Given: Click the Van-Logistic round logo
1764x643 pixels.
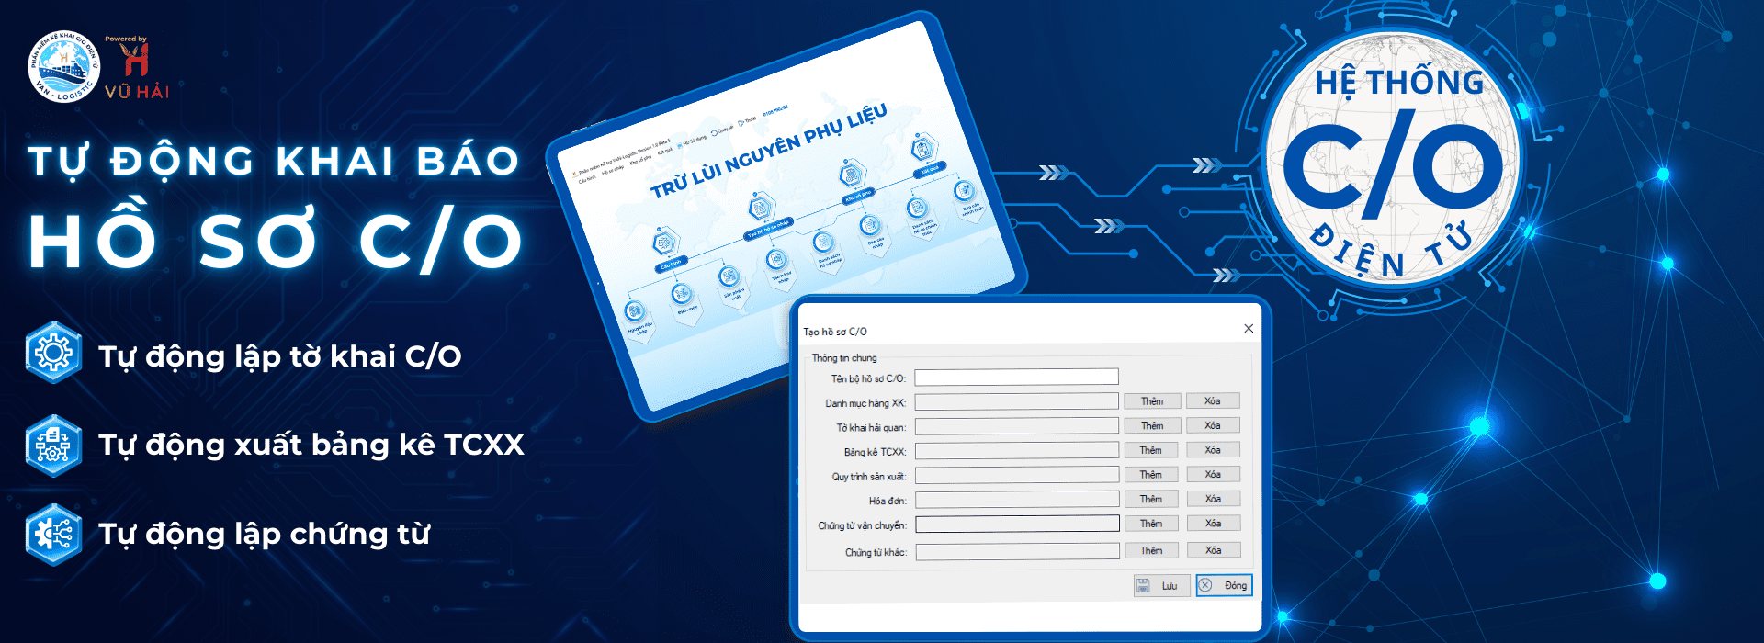Looking at the screenshot, I should click(x=62, y=67).
